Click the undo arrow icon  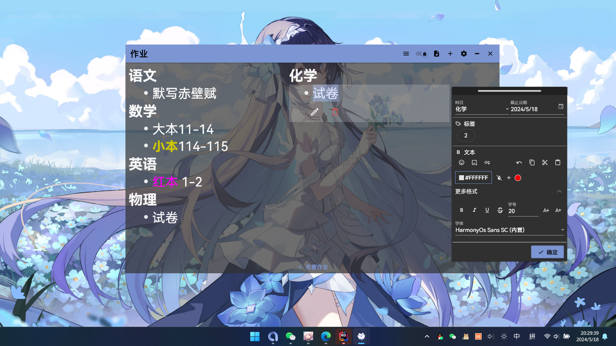point(519,163)
